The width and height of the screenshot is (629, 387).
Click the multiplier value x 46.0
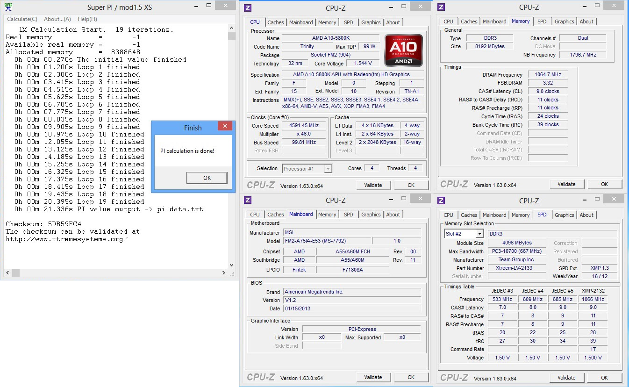[304, 134]
